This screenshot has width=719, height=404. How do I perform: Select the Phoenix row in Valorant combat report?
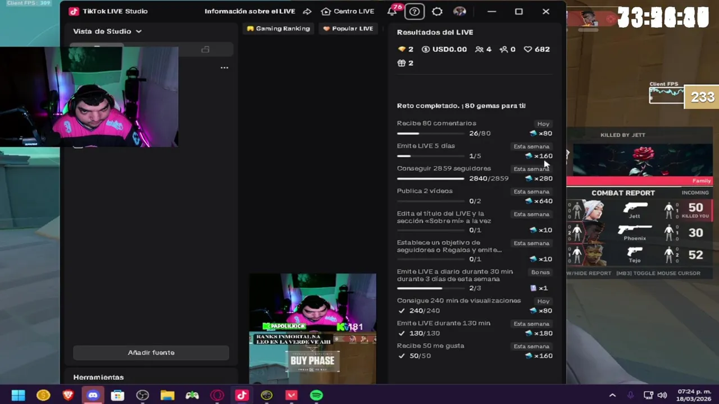(639, 232)
